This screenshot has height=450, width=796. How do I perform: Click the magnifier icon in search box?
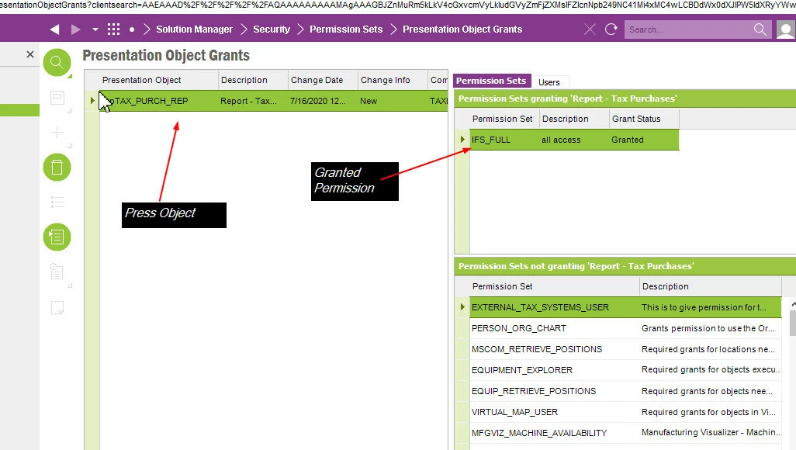(760, 29)
